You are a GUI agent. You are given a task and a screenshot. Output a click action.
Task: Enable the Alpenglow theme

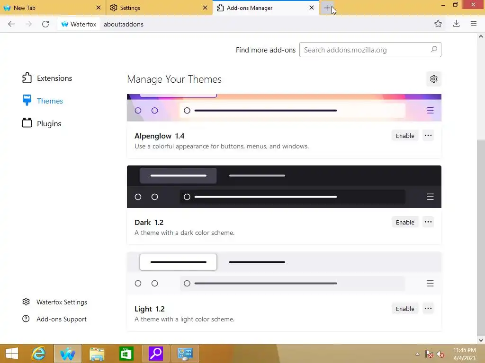405,136
